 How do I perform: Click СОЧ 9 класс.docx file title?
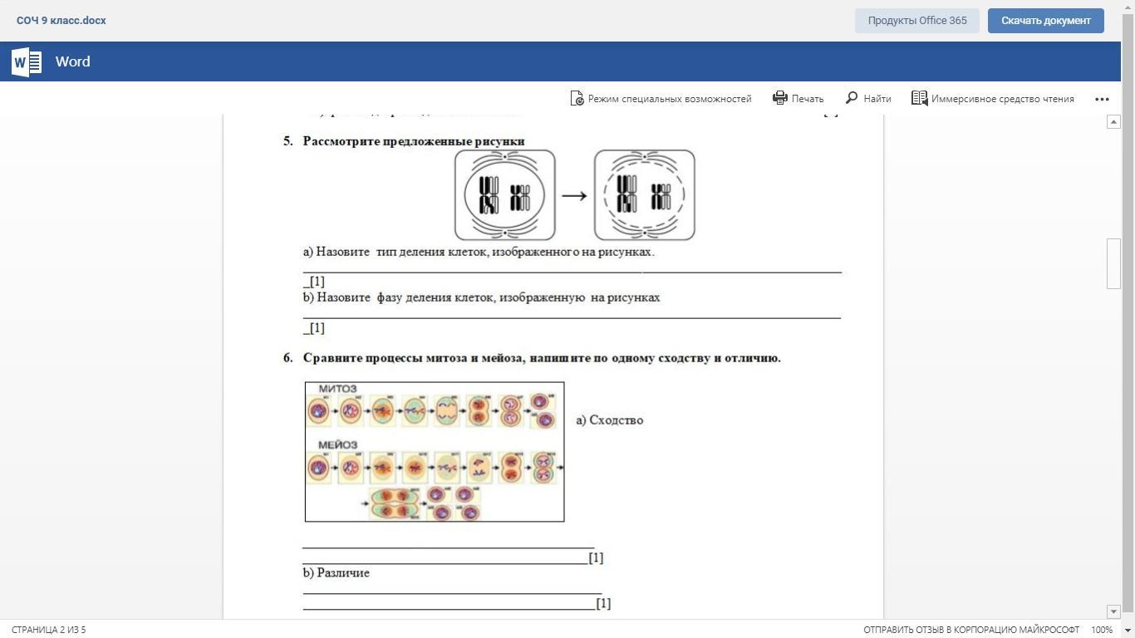click(x=61, y=21)
